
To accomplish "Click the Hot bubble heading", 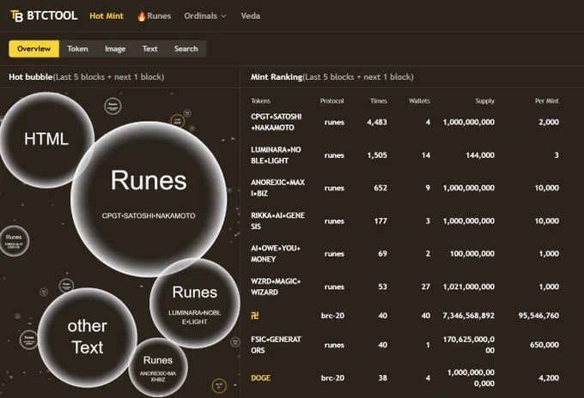I will [31, 77].
